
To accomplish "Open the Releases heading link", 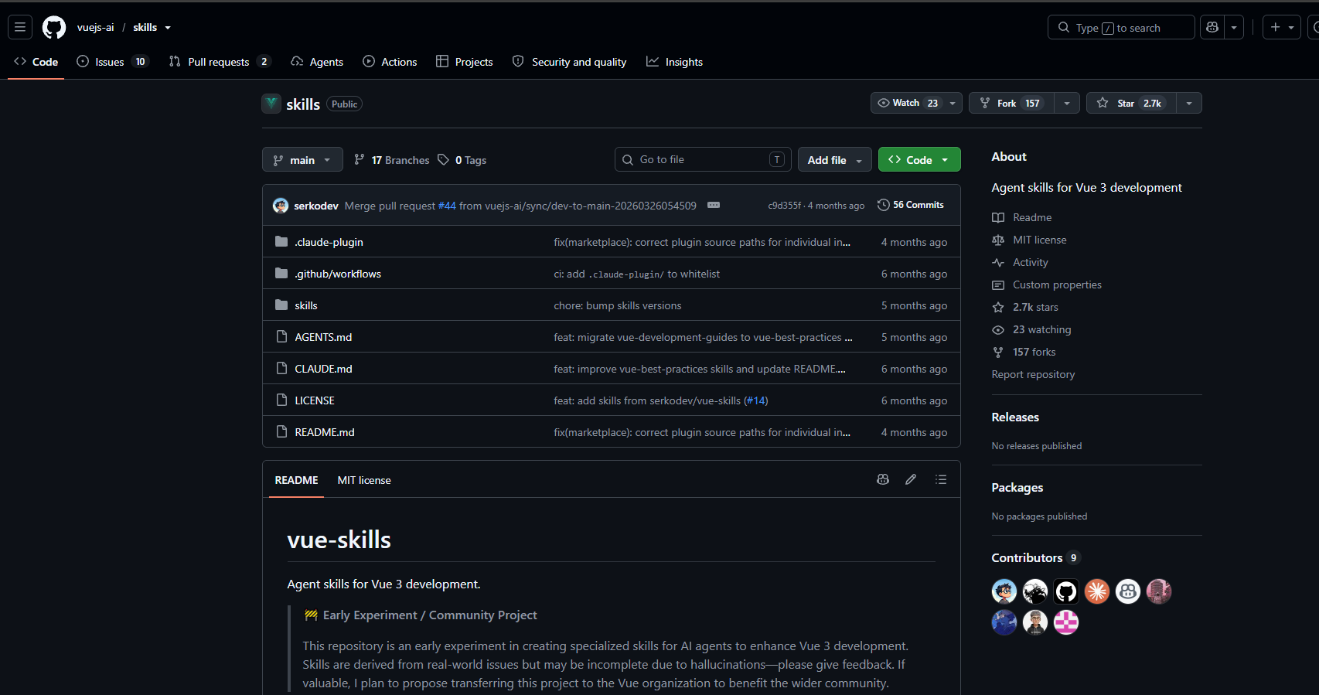I will pos(1015,417).
